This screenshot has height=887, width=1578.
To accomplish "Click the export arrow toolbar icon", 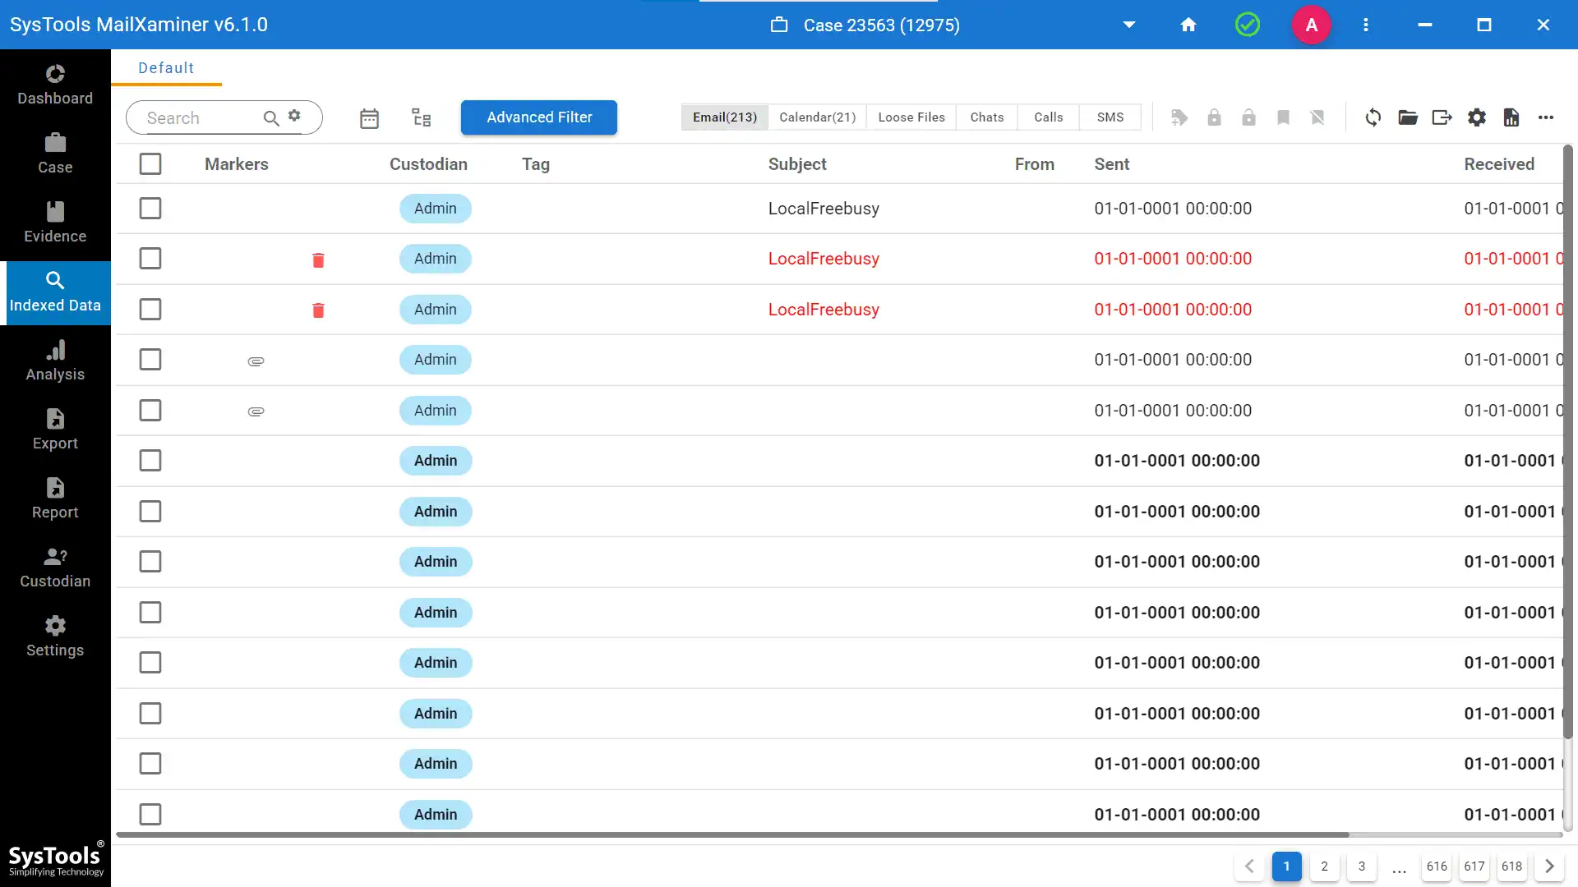I will coord(1442,117).
